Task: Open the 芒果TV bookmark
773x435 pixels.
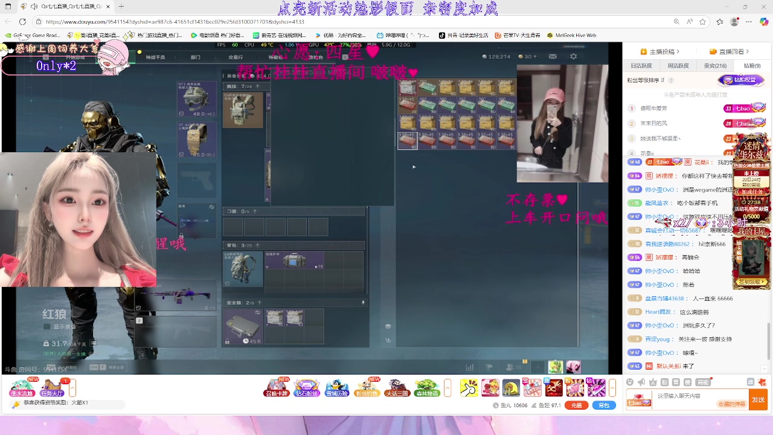Action: (x=518, y=35)
